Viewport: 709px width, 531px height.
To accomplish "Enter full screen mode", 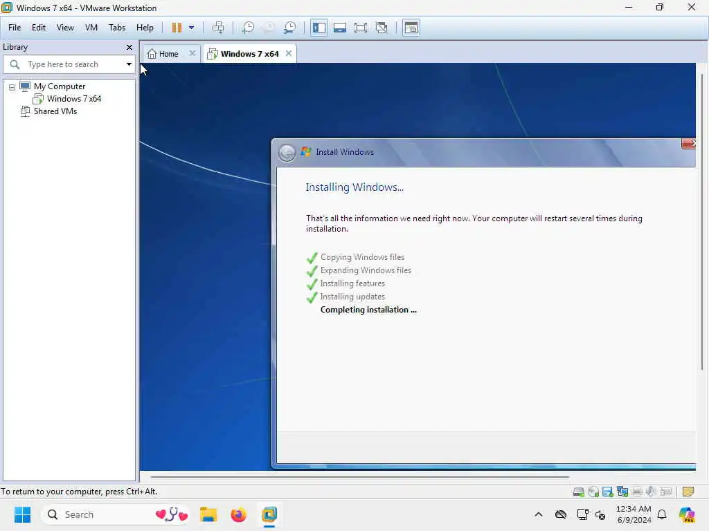I will [361, 28].
